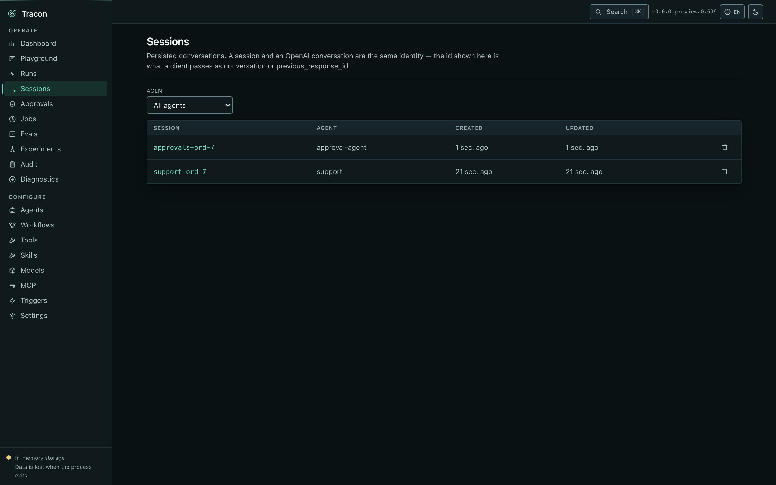Viewport: 776px width, 485px height.
Task: Click the MCP label in sidebar
Action: pos(28,285)
